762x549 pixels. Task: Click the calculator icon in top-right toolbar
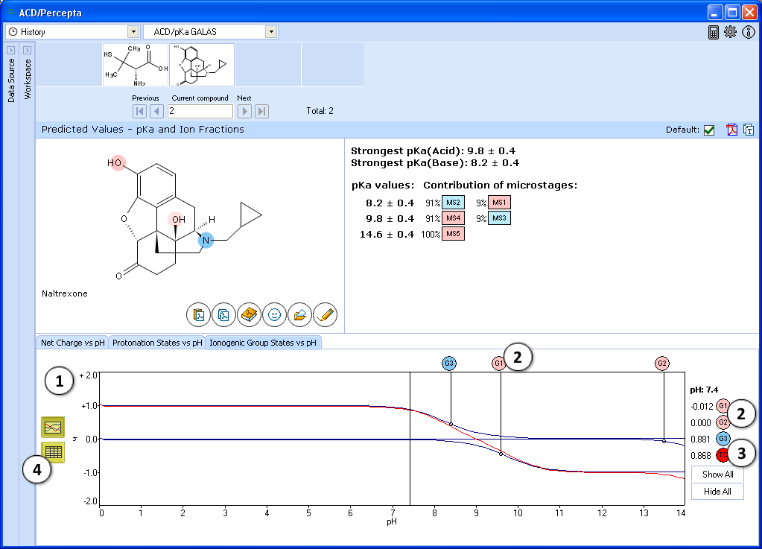714,32
